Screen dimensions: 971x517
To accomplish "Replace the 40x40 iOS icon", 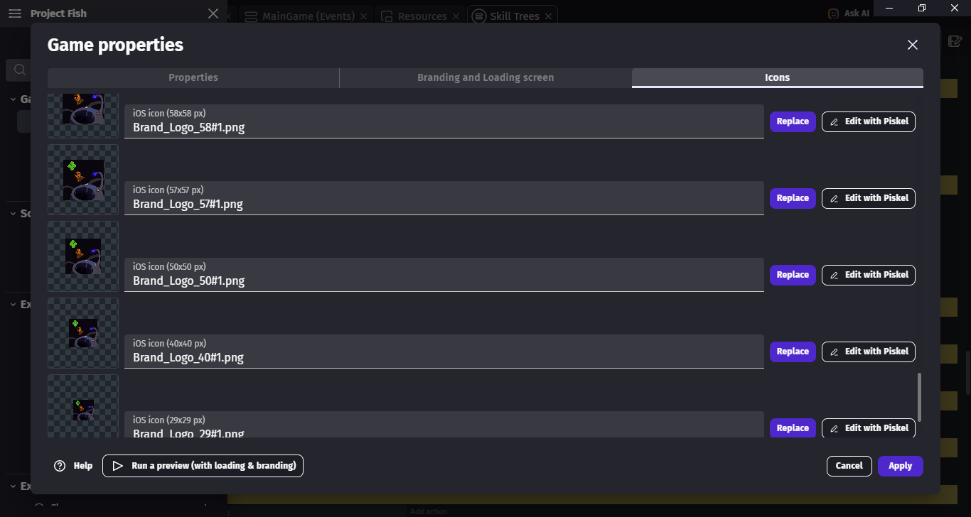I will (793, 352).
